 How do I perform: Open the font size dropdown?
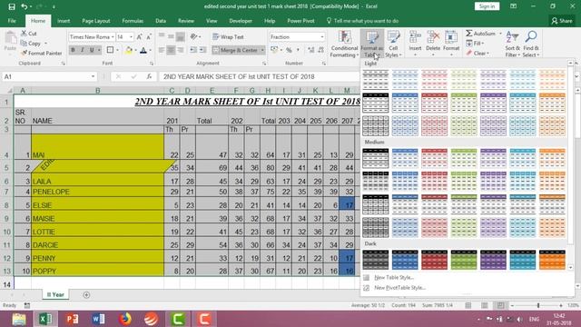coord(131,36)
